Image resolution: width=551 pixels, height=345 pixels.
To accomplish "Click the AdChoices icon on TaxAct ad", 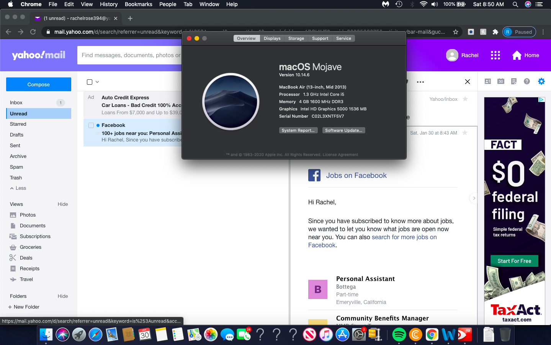I will click(541, 100).
